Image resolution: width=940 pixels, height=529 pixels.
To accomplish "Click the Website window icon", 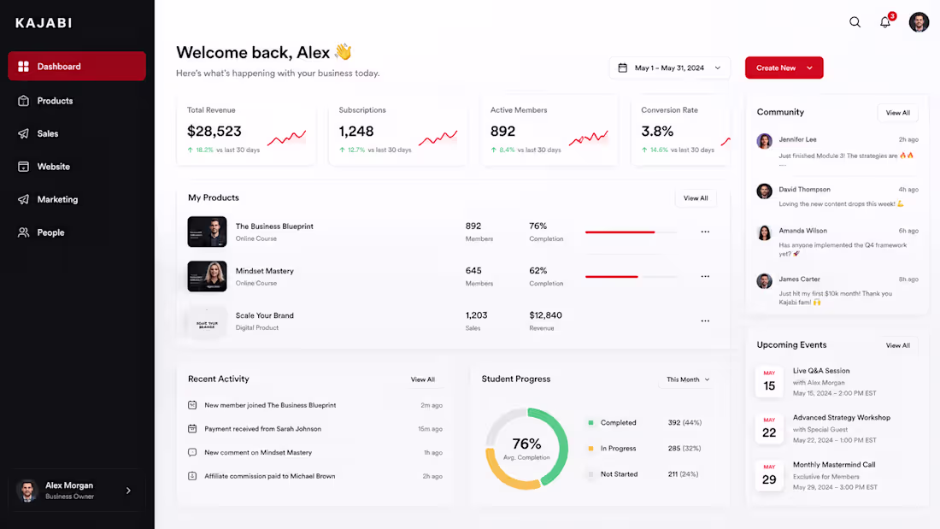I will pos(23,167).
